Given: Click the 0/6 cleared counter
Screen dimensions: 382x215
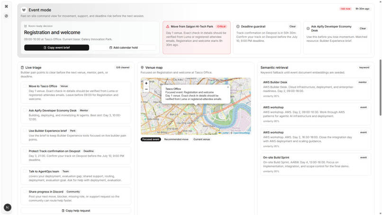Looking at the screenshot, I should pyautogui.click(x=123, y=67).
